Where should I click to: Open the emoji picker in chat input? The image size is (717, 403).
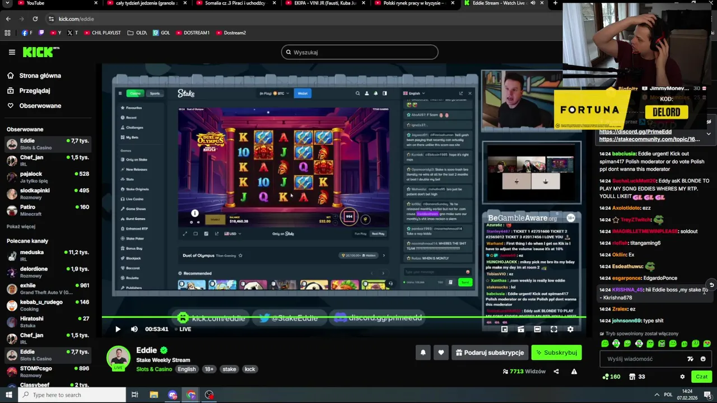pos(703,359)
